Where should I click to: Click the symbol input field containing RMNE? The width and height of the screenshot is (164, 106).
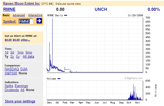coord(26,21)
